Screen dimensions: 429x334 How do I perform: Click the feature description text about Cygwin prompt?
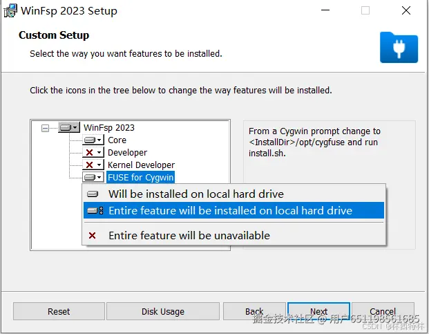[314, 142]
